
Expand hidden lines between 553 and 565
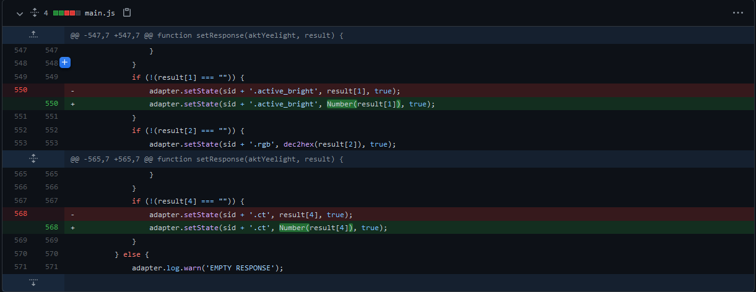pos(33,159)
